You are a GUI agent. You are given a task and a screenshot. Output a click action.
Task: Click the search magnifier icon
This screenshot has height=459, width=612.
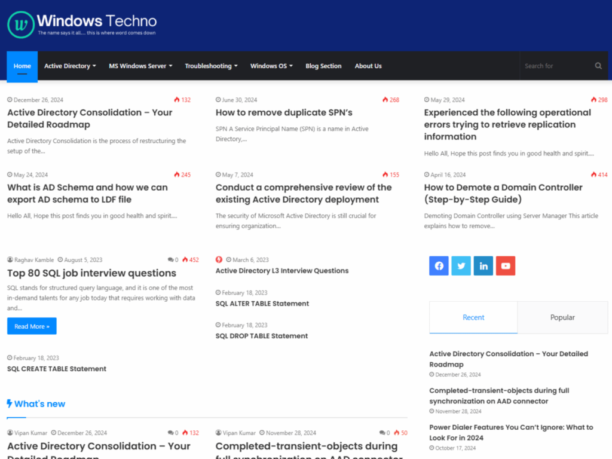(x=598, y=66)
